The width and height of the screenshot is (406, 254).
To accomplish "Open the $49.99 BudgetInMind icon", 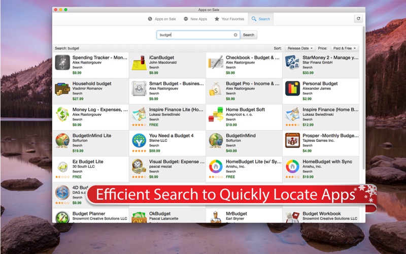I will tap(216, 141).
